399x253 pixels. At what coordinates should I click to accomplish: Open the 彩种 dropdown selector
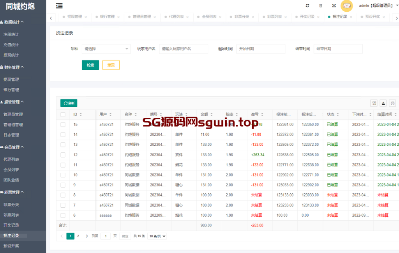106,49
